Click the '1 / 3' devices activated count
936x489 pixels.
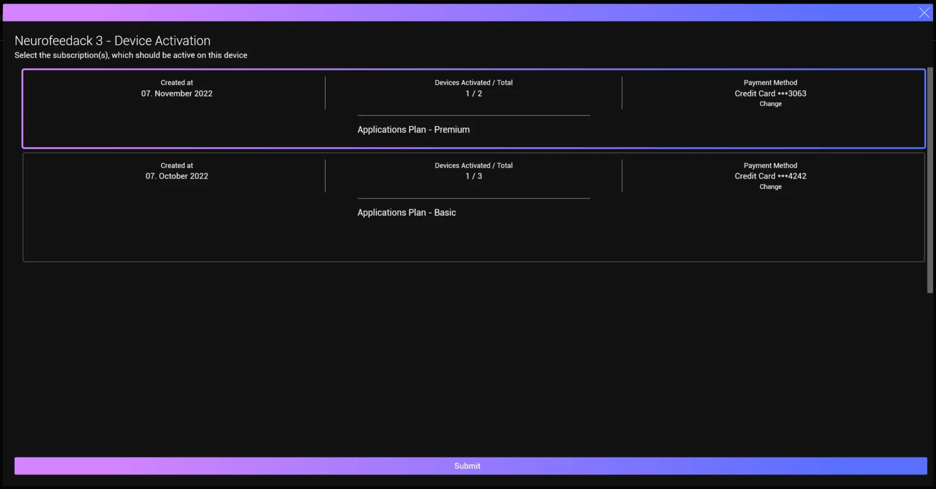[x=474, y=176]
